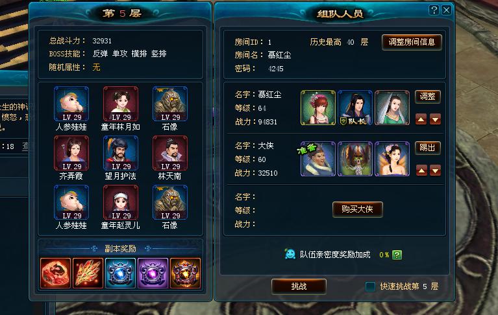Move 大侠 down with the arrow

click(435, 170)
